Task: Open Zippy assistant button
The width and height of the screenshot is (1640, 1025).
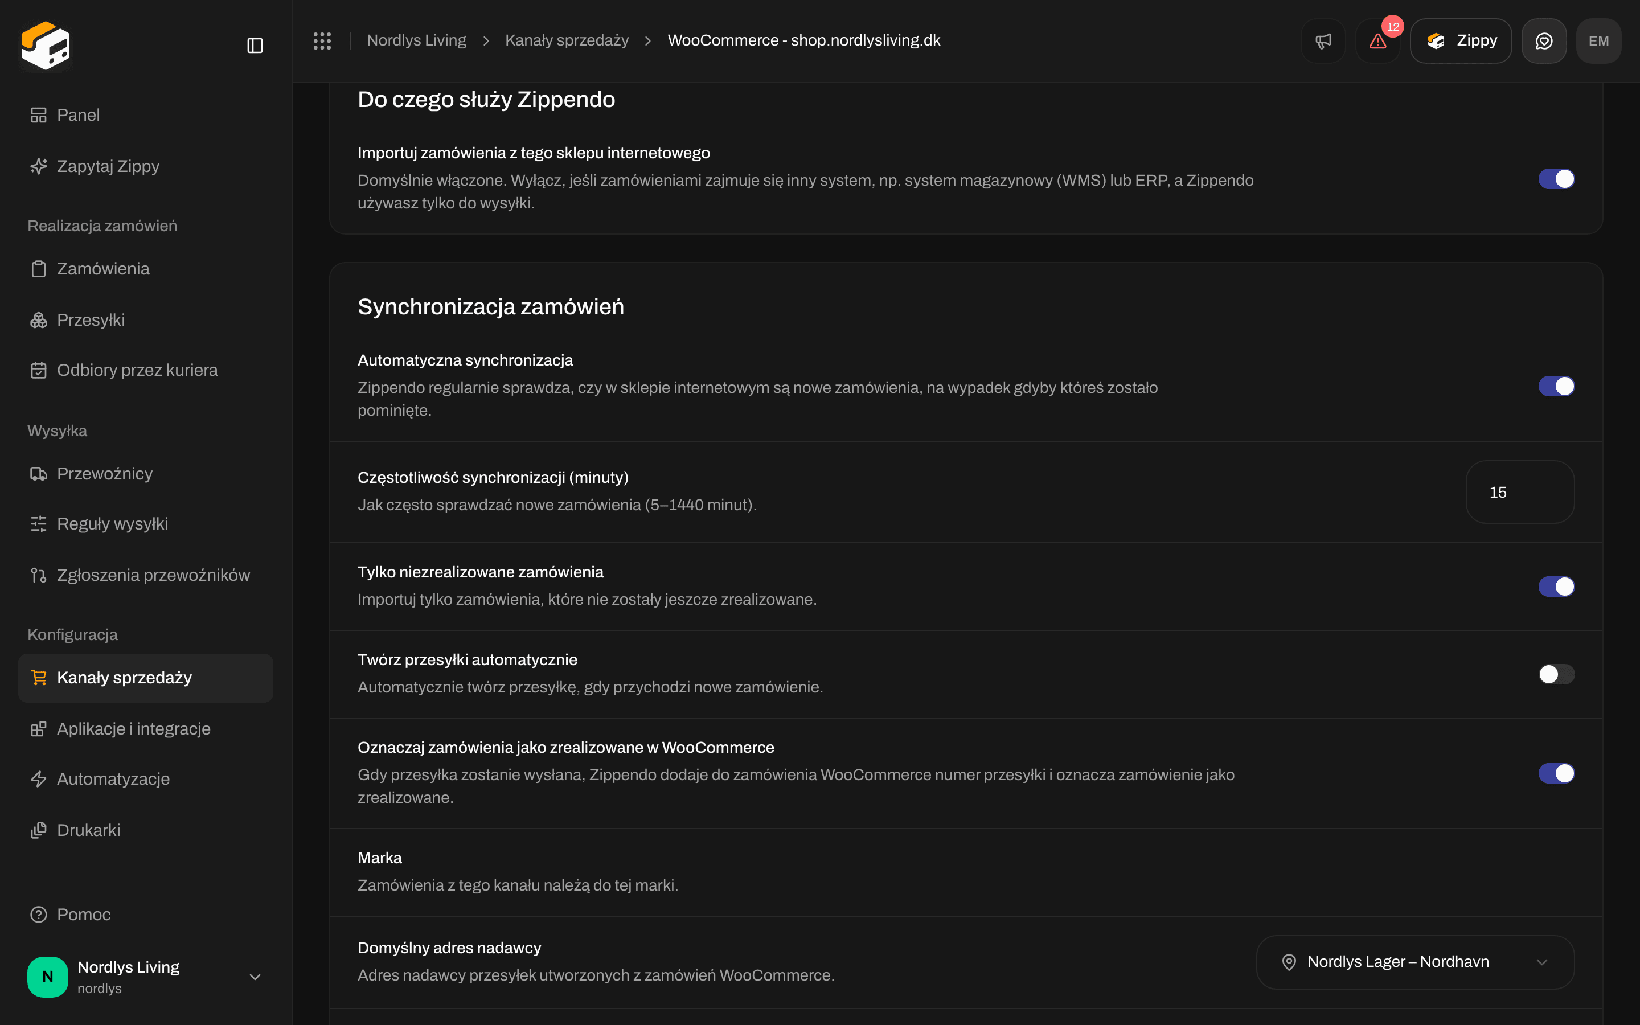Action: pyautogui.click(x=1461, y=40)
